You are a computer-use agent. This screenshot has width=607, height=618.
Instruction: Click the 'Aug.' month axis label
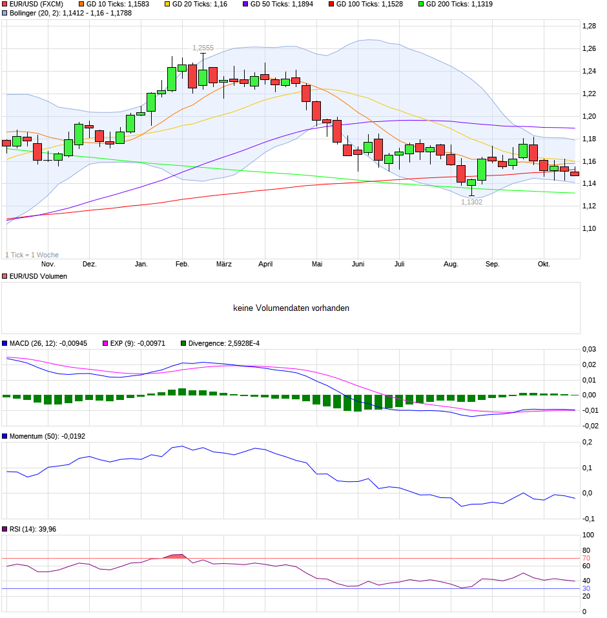451,264
